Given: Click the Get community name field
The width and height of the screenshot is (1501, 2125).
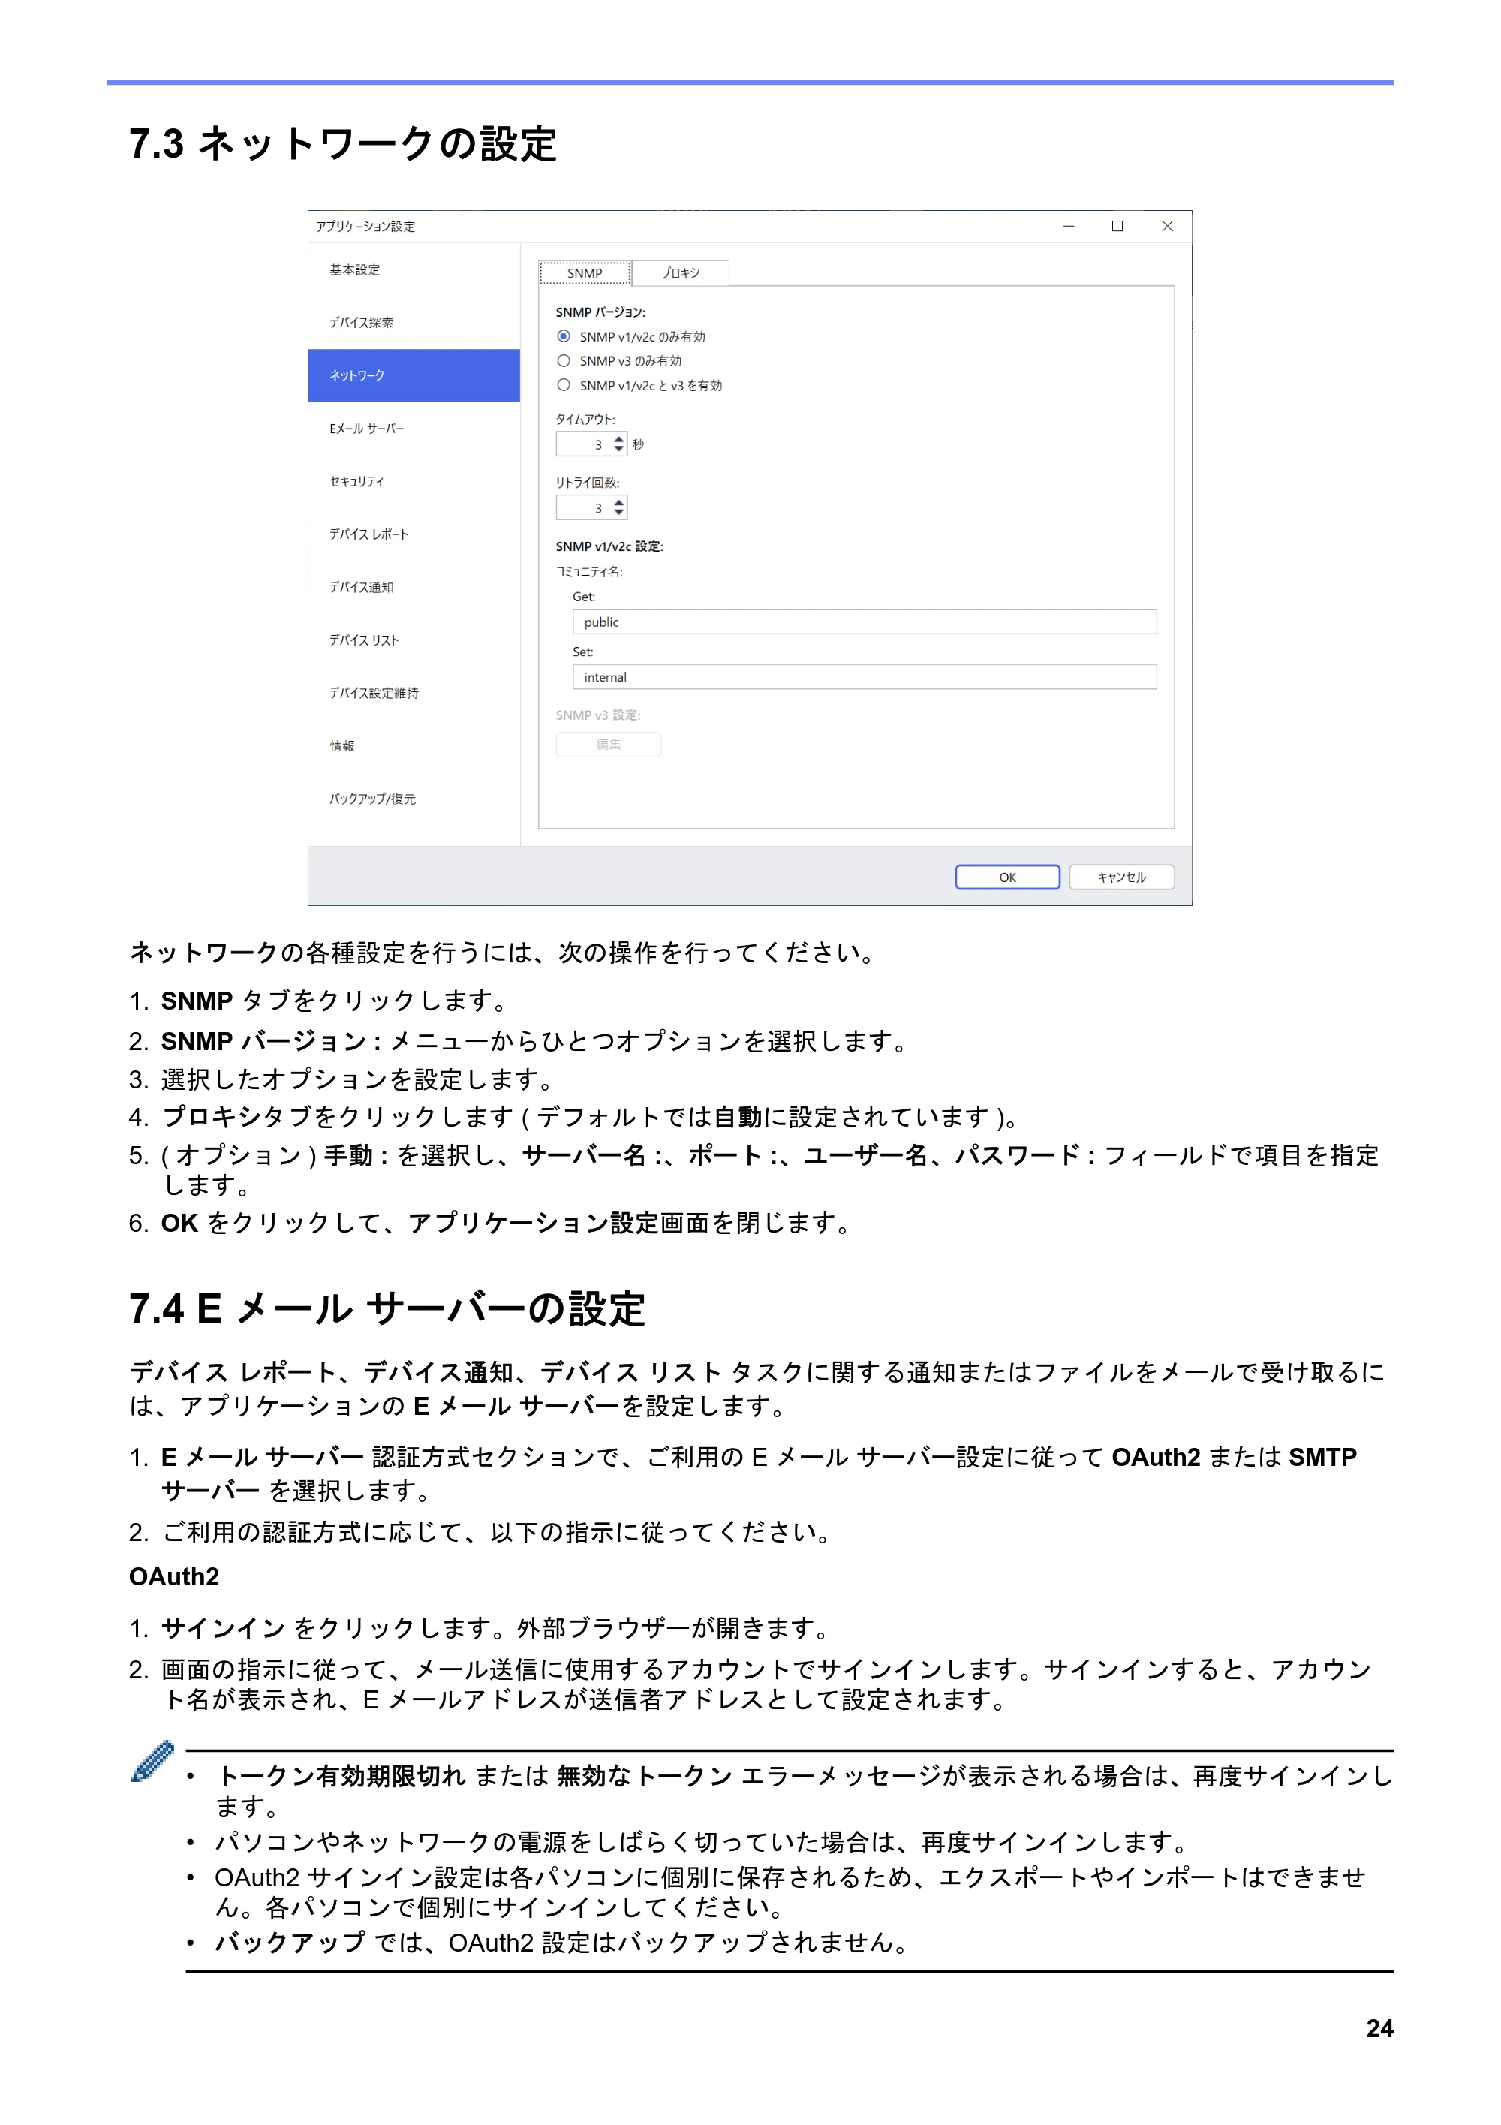Looking at the screenshot, I should tap(865, 622).
